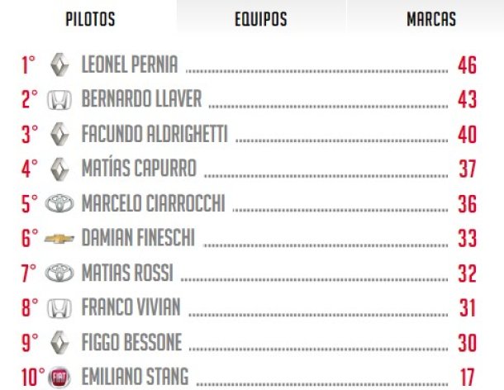Click Leonel Pernia's 46 points score
Viewport: 504px width, 390px height.
tap(468, 65)
